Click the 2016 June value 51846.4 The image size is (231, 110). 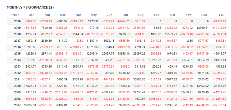(x=108, y=47)
